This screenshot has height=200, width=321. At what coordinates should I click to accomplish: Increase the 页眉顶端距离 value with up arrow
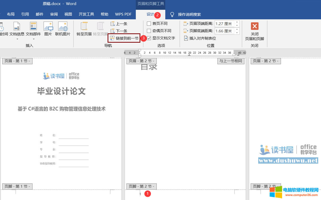[x=237, y=22]
